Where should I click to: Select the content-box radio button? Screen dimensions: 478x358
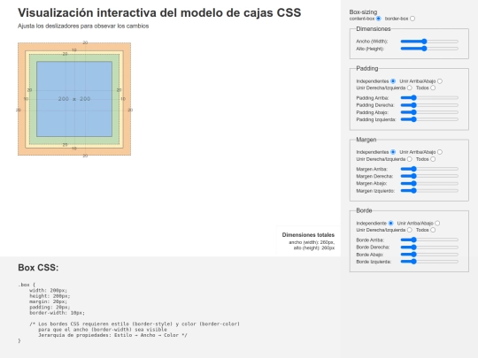379,19
